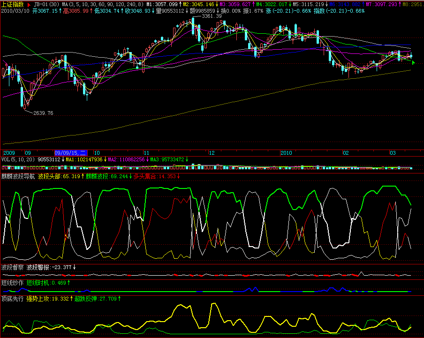Image resolution: width=424 pixels, height=338 pixels.
Task: Click the 短线炒作 indicator title
Action: pos(13,283)
